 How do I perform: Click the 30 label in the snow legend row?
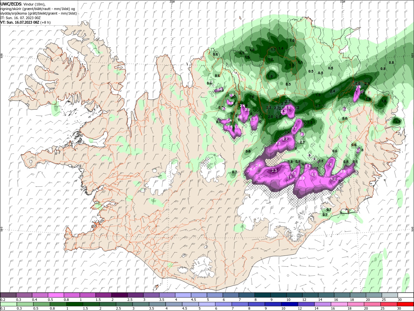(x=399, y=300)
